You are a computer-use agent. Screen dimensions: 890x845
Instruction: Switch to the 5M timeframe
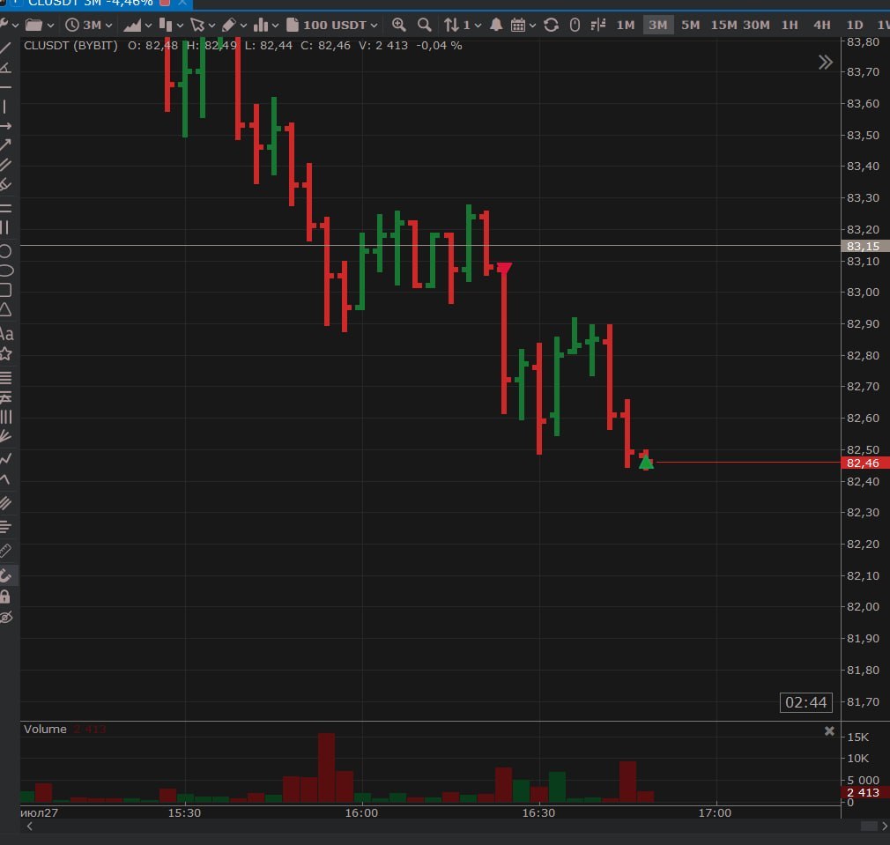coord(690,25)
